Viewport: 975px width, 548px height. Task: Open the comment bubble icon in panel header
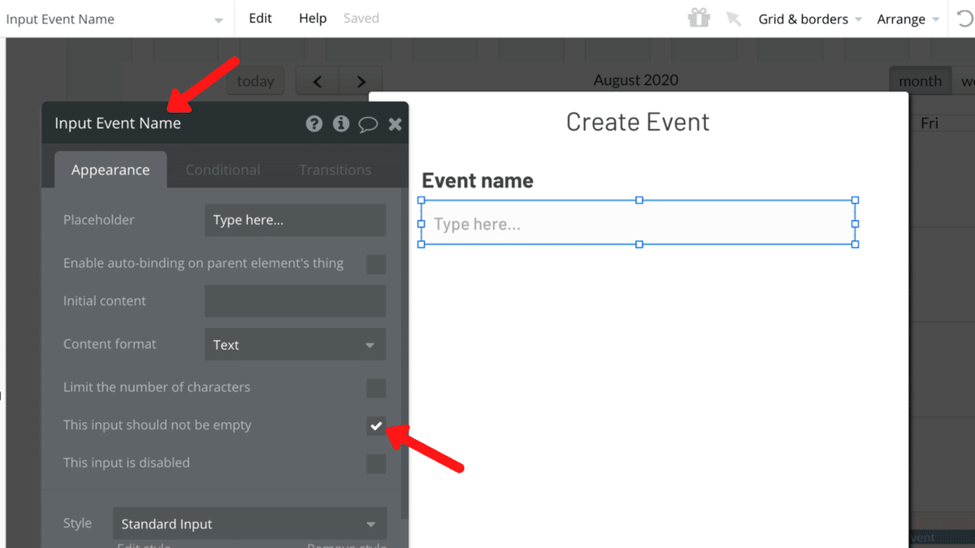click(368, 124)
